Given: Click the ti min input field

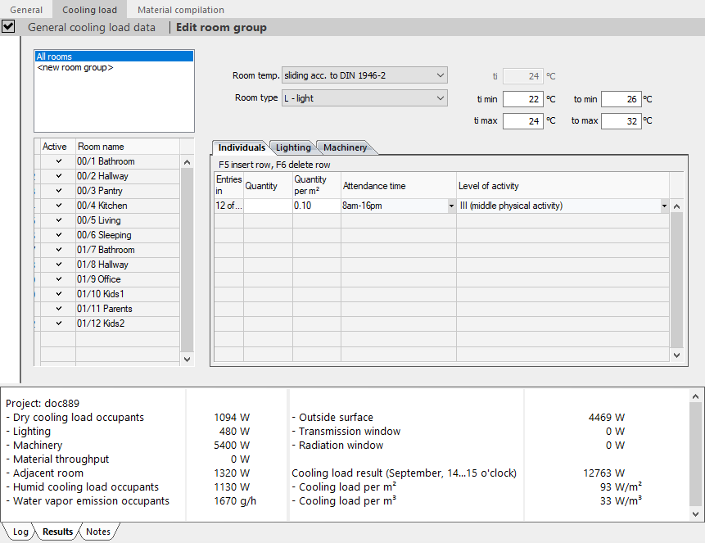Looking at the screenshot, I should point(523,99).
